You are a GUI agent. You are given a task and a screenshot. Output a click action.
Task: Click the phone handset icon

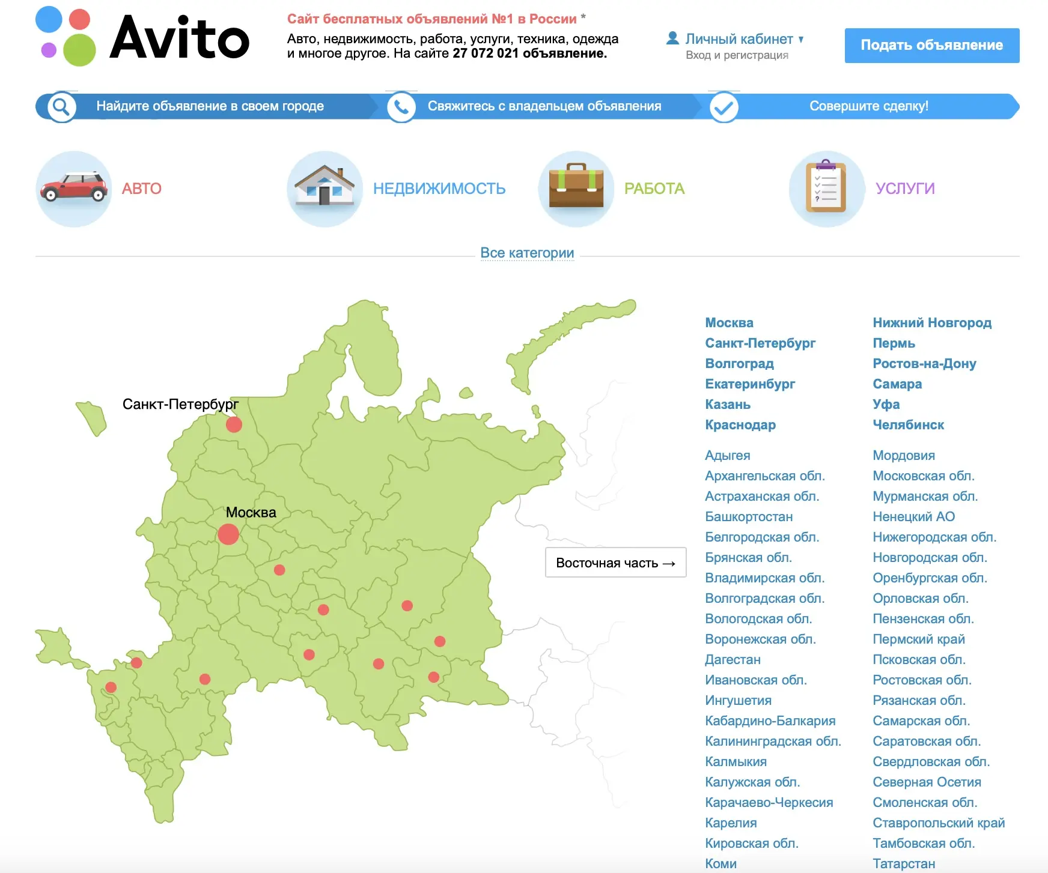(401, 107)
